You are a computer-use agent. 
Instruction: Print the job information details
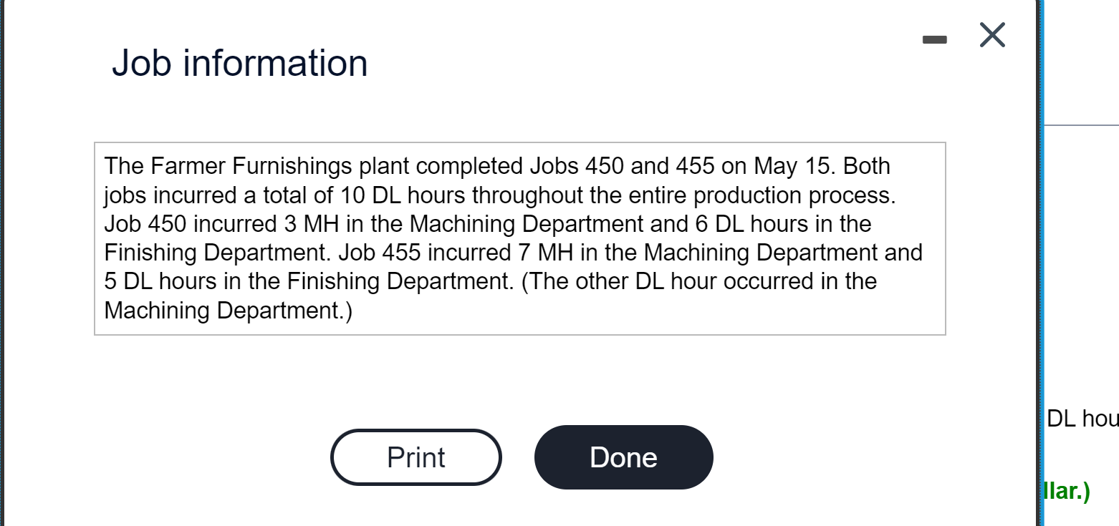click(416, 457)
